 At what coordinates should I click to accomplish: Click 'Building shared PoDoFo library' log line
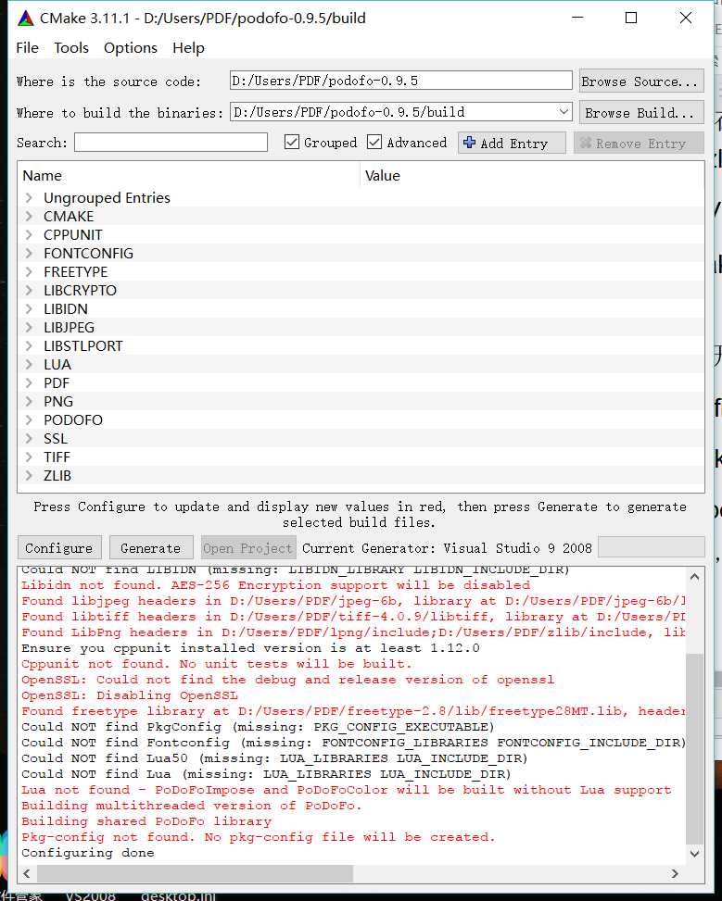146,821
